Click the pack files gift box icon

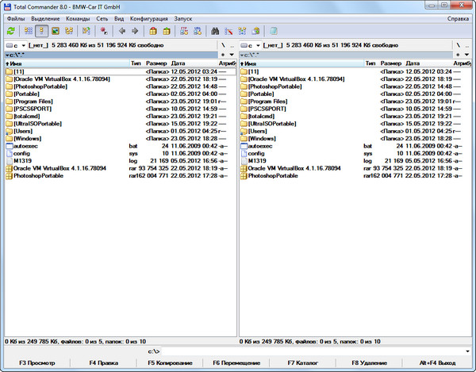pyautogui.click(x=153, y=31)
